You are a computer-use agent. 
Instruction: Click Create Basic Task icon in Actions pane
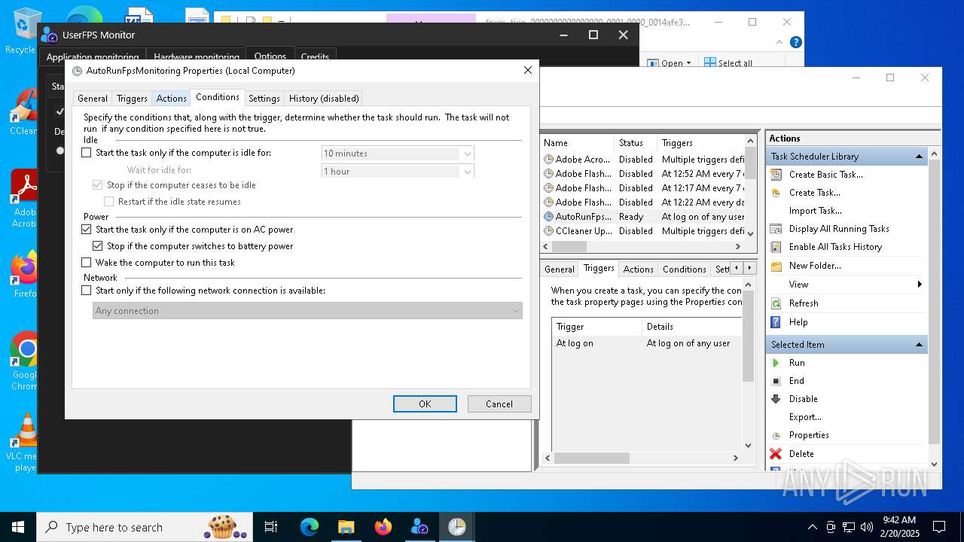(776, 175)
